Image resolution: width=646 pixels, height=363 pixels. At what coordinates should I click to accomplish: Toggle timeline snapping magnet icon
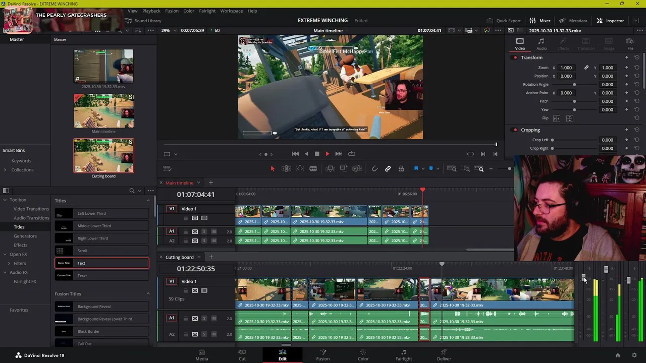point(374,169)
